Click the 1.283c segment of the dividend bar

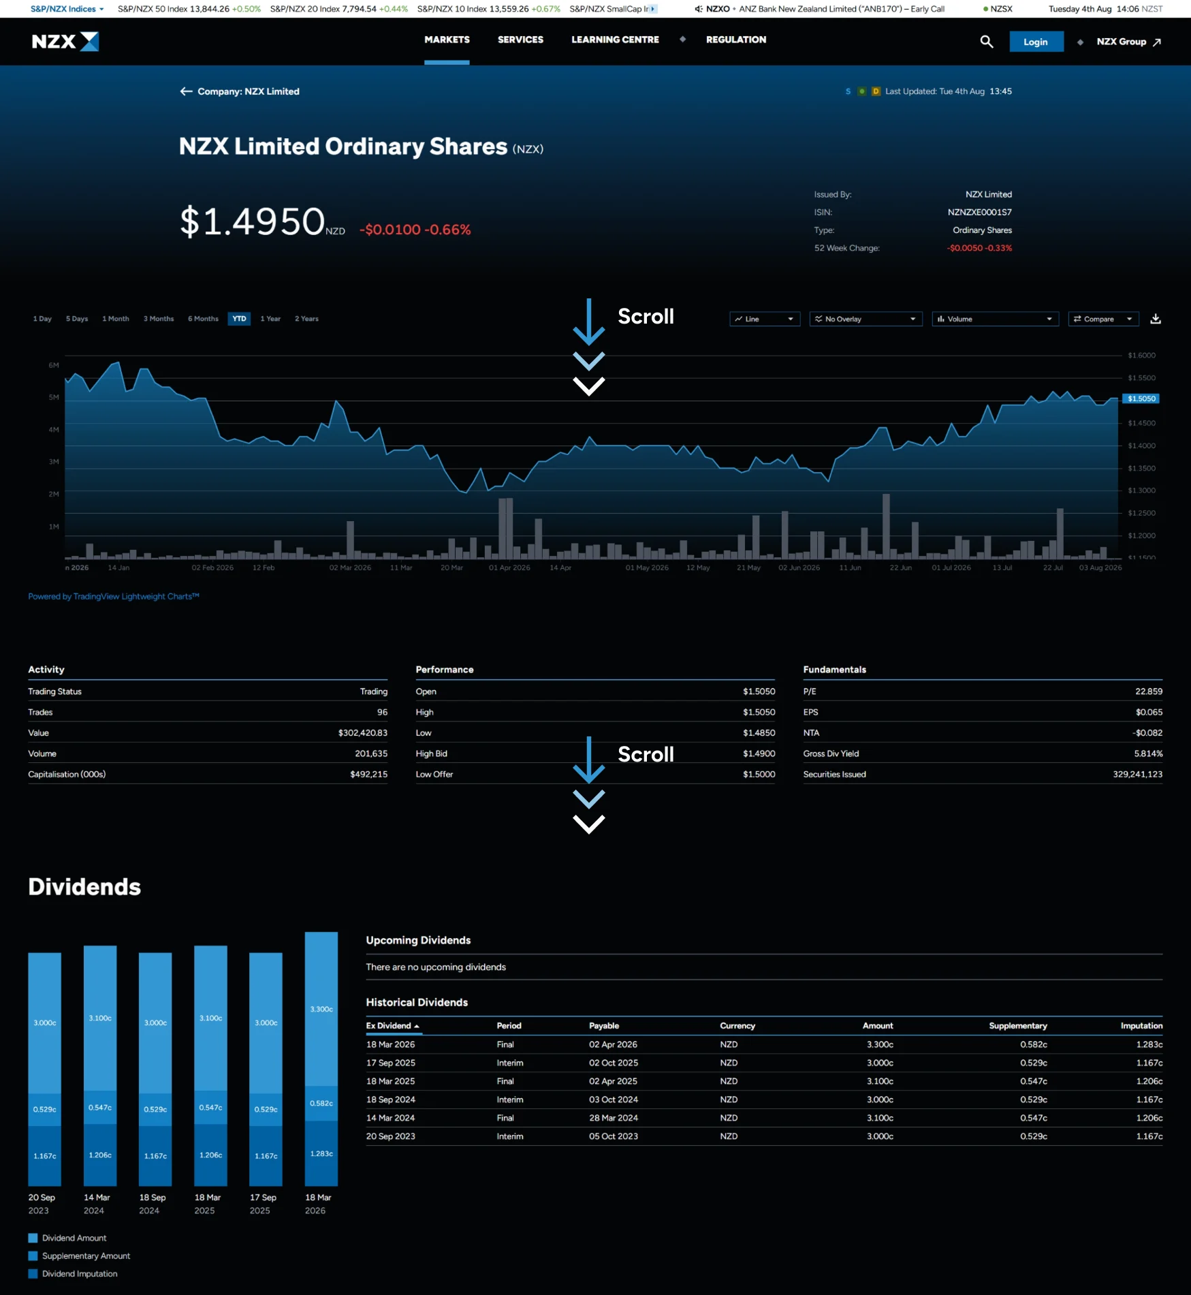(x=321, y=1153)
